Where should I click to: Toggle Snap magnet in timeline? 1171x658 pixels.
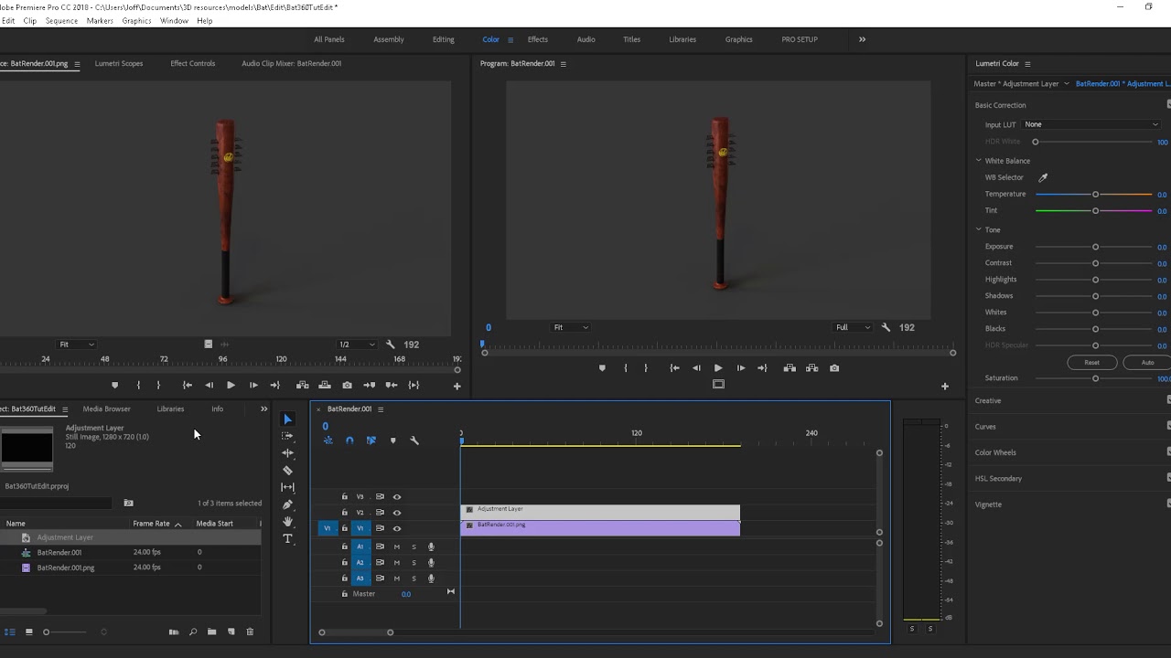[349, 440]
